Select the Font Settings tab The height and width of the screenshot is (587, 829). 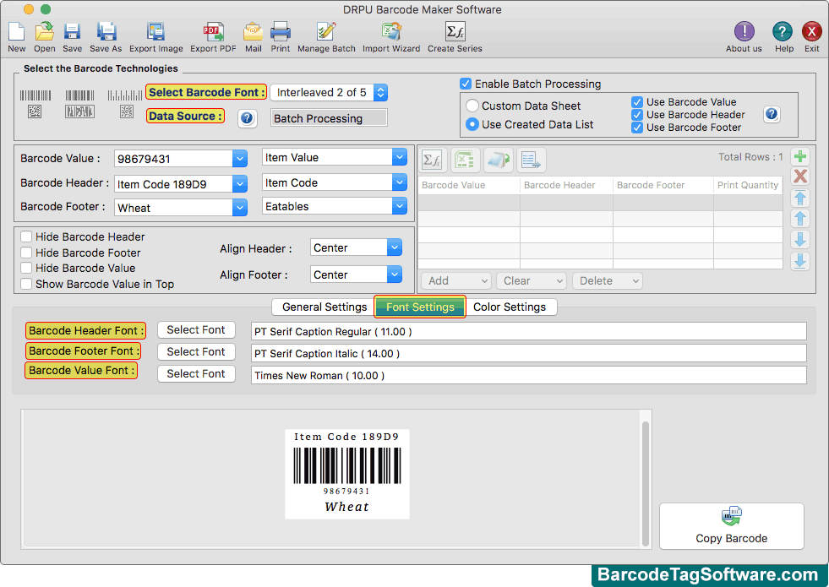420,307
